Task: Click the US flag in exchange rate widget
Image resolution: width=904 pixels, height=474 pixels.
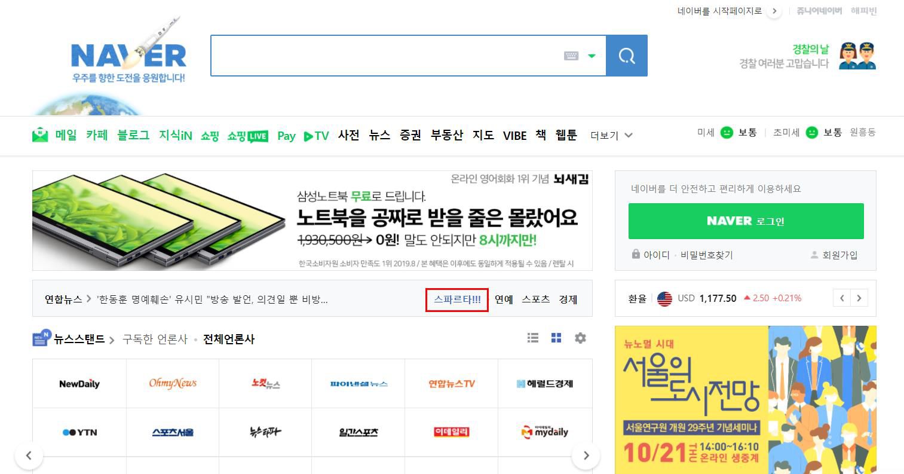Action: click(x=664, y=298)
